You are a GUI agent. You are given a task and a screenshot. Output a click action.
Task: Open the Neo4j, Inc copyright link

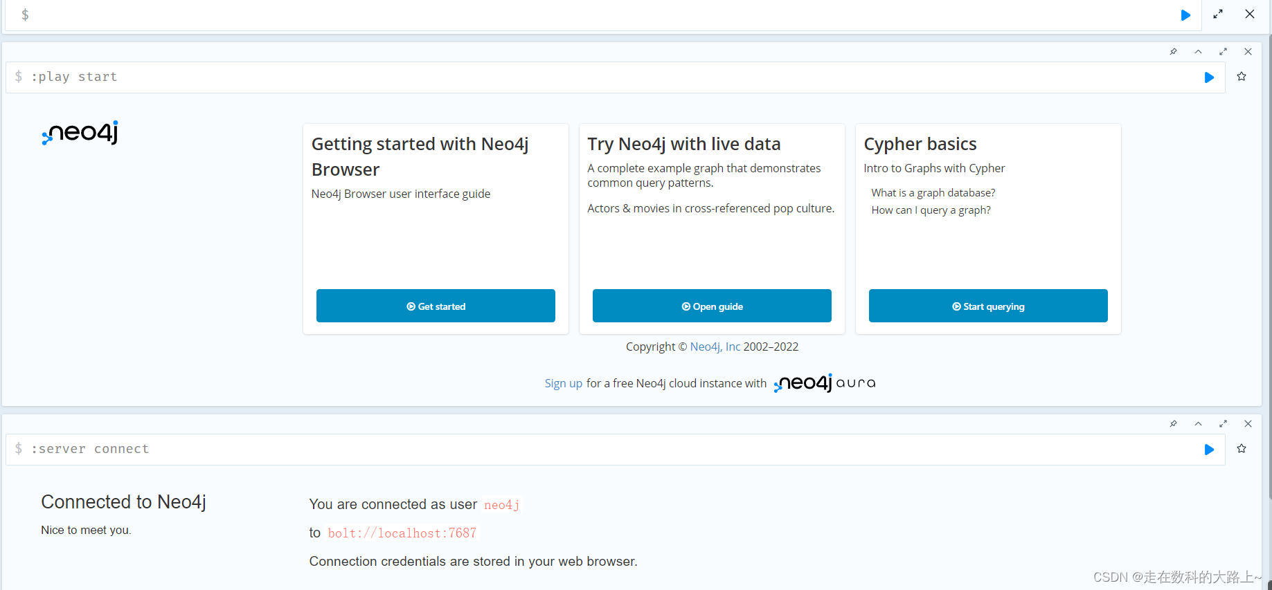(x=715, y=347)
